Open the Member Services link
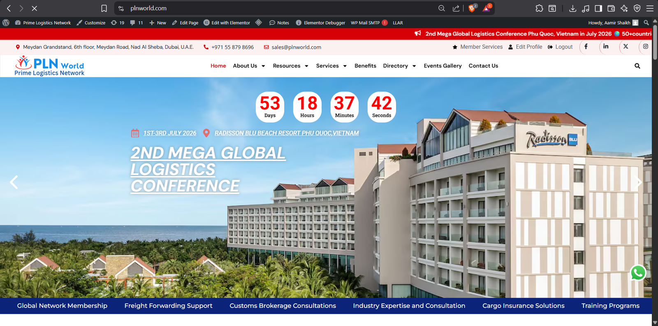This screenshot has width=658, height=326. point(477,47)
